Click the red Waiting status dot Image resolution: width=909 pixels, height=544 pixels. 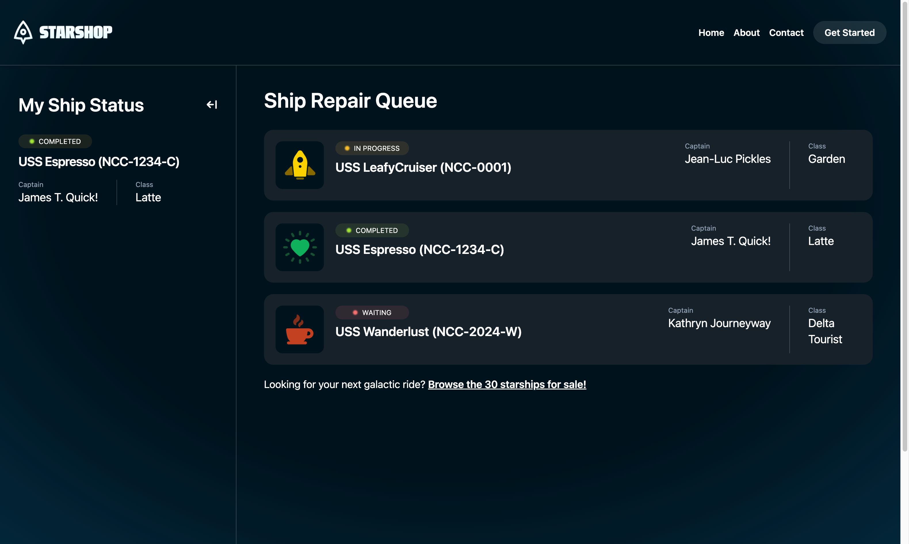(x=355, y=312)
